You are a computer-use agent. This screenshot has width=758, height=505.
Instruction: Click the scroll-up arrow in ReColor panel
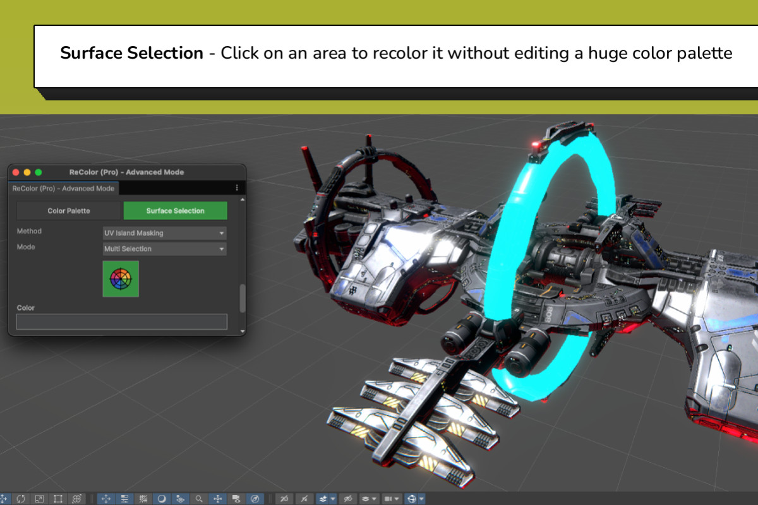pyautogui.click(x=242, y=200)
